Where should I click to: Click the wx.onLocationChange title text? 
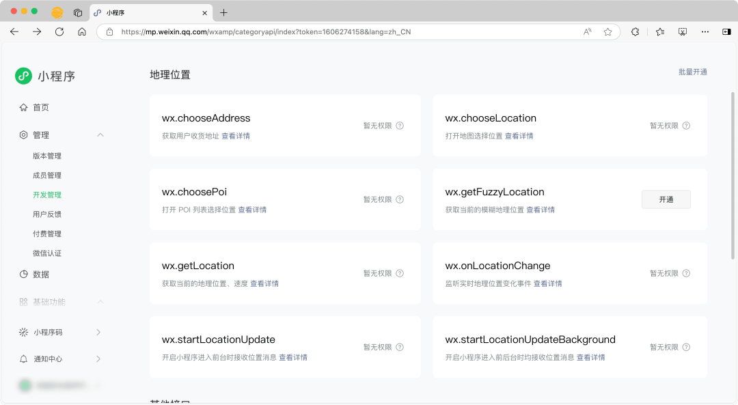click(x=497, y=266)
